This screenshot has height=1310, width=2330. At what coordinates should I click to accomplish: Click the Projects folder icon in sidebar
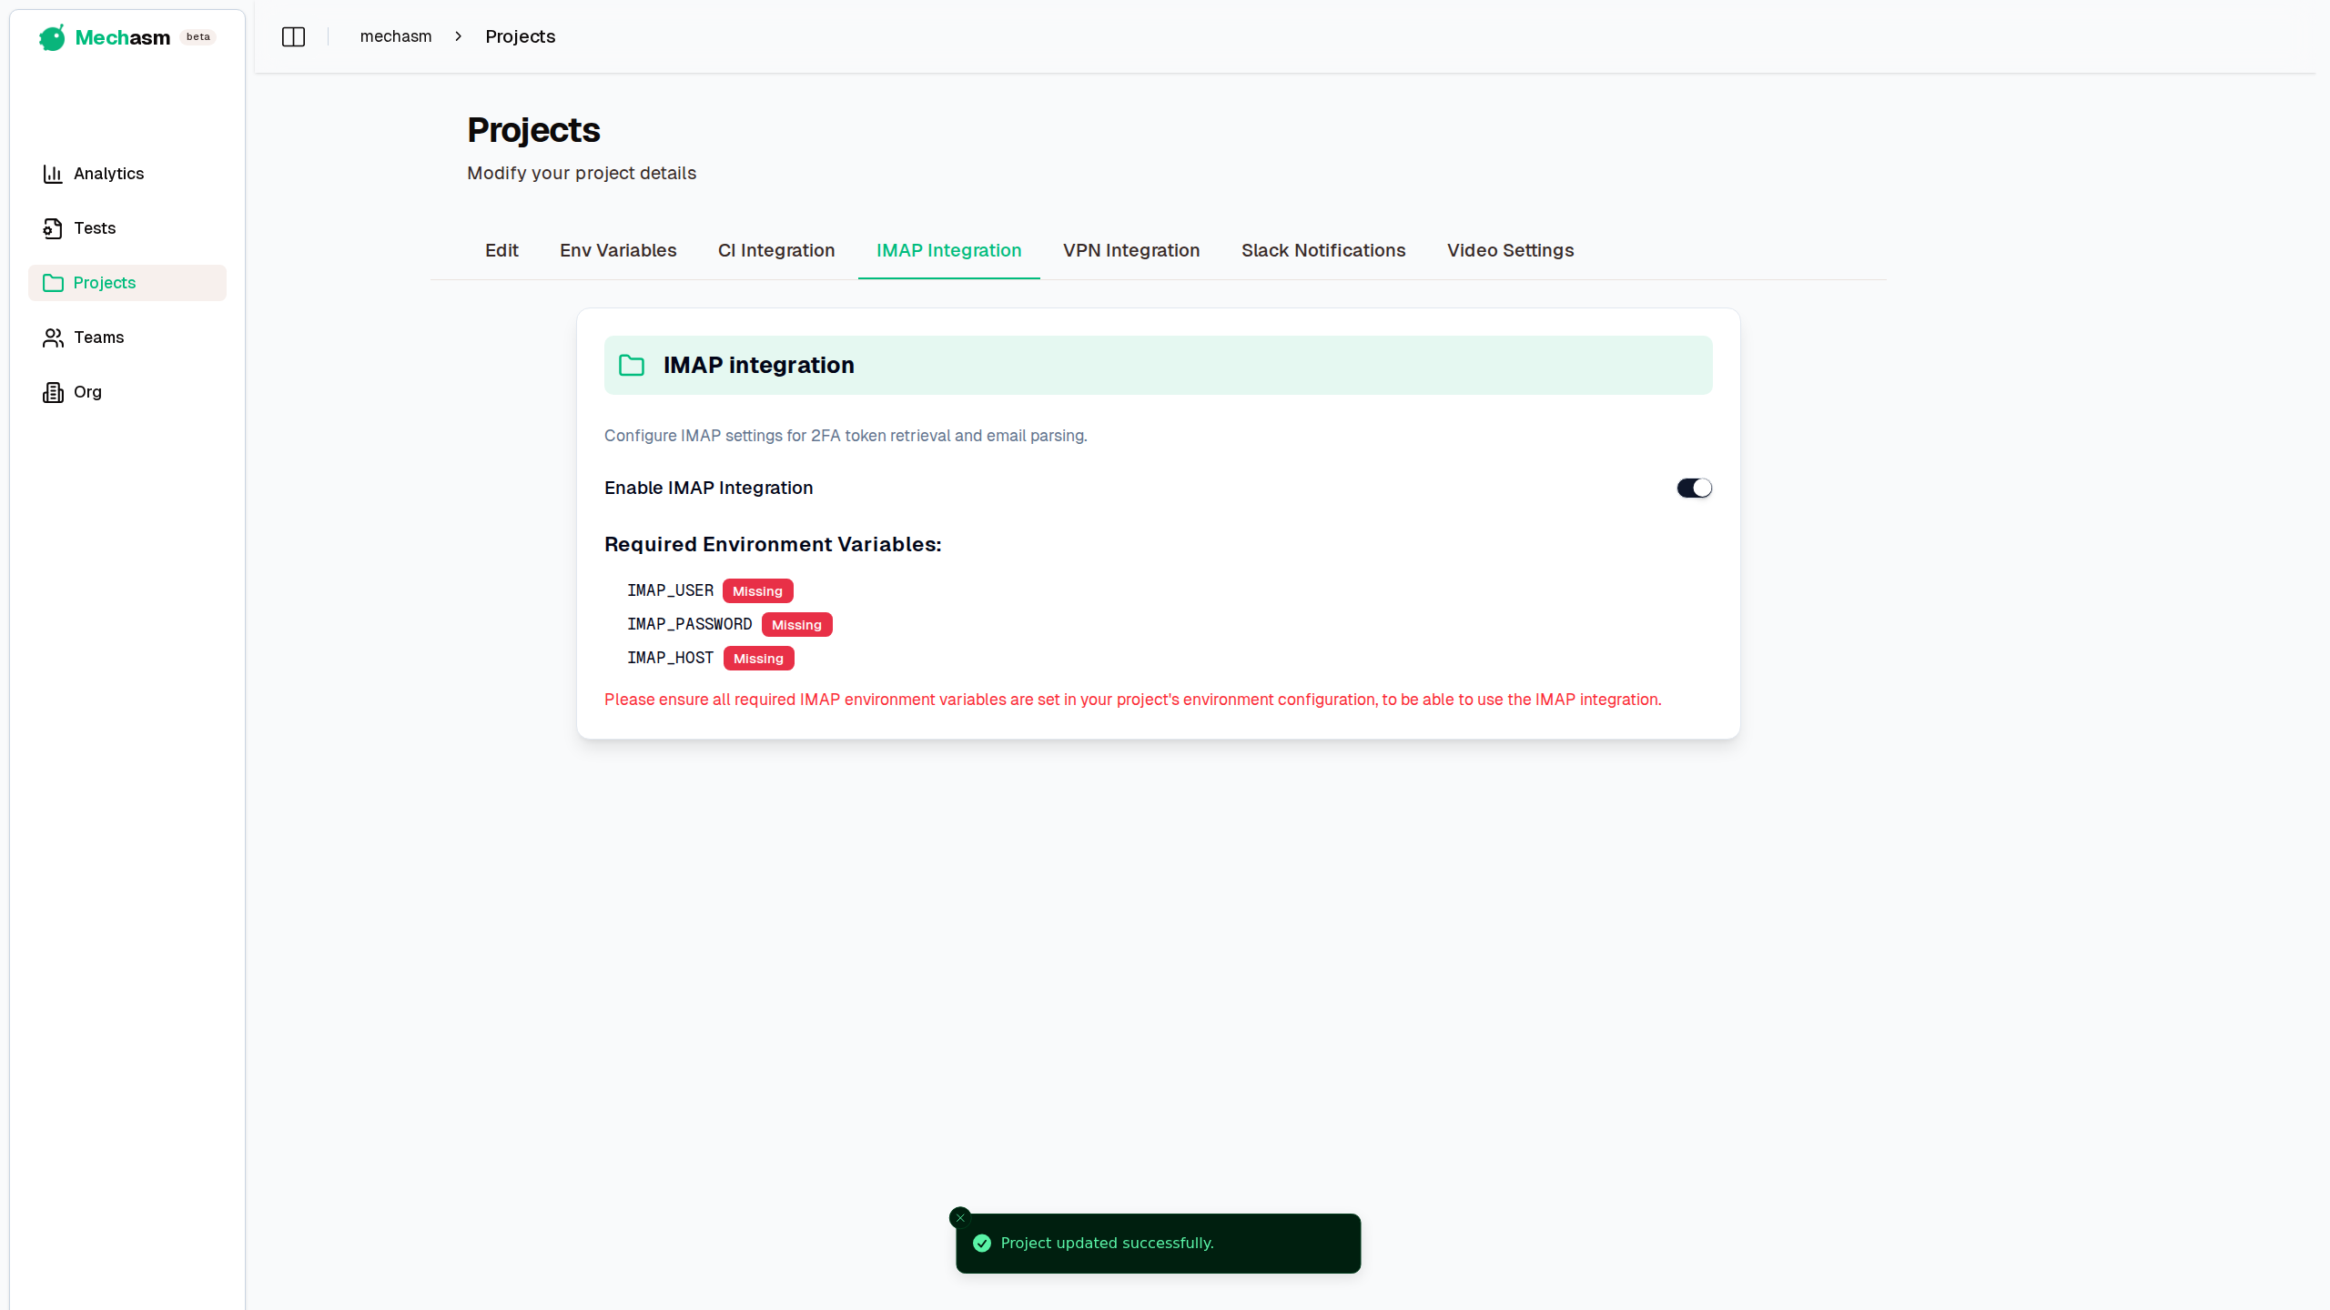53,283
